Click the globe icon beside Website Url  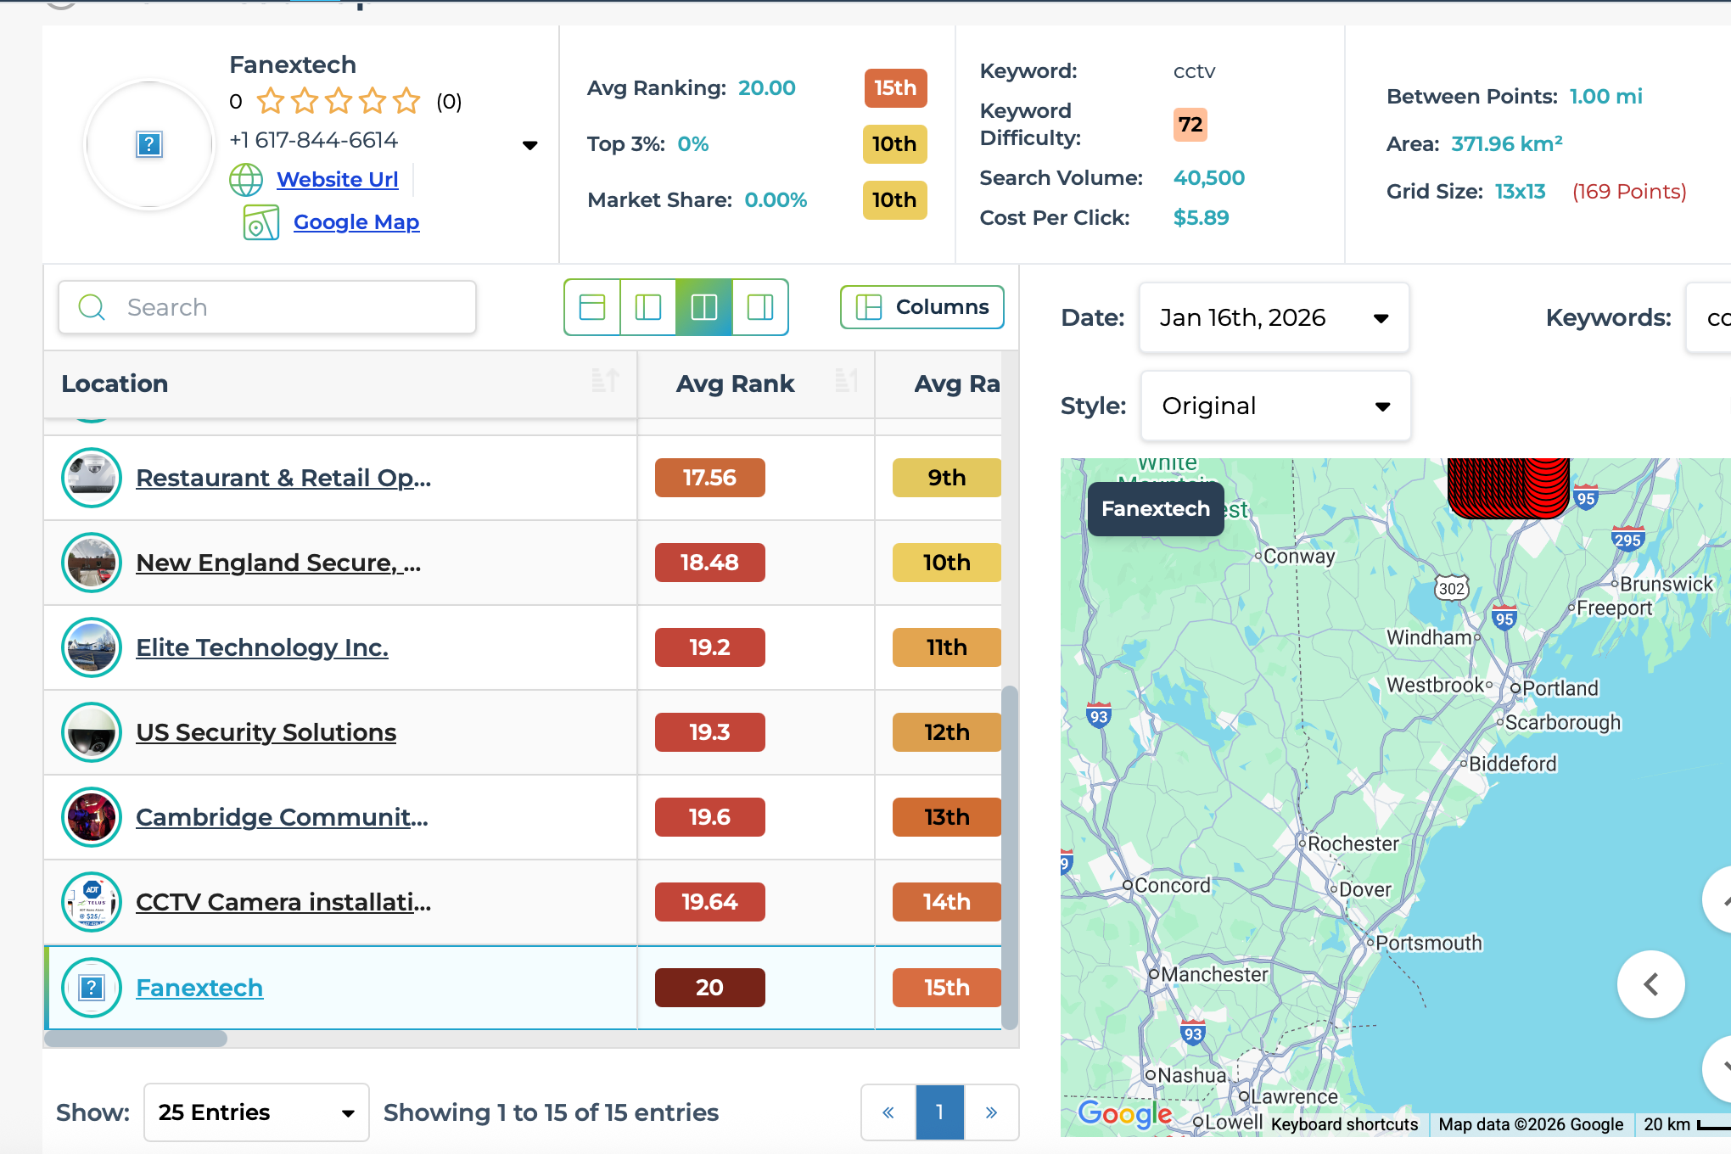[246, 180]
